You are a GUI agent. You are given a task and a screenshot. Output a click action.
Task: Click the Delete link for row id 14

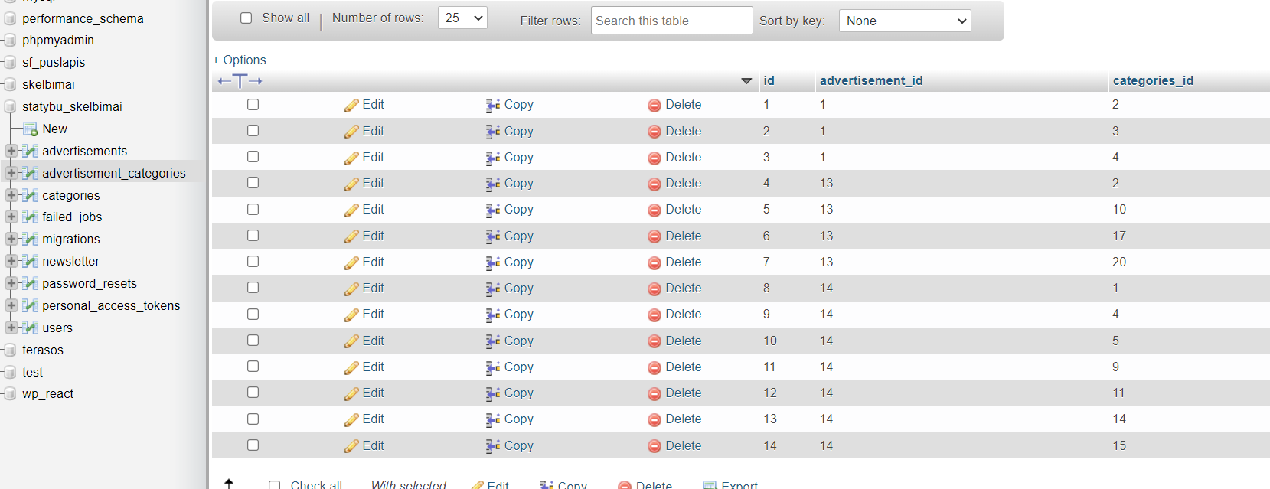(683, 445)
